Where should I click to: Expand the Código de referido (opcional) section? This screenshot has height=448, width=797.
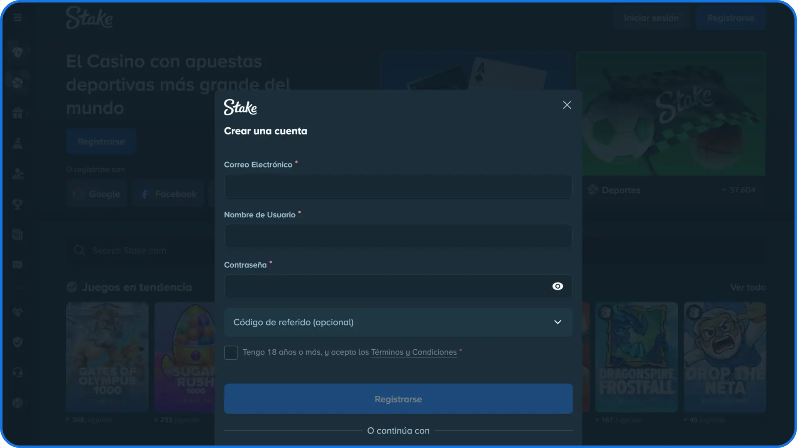tap(398, 322)
